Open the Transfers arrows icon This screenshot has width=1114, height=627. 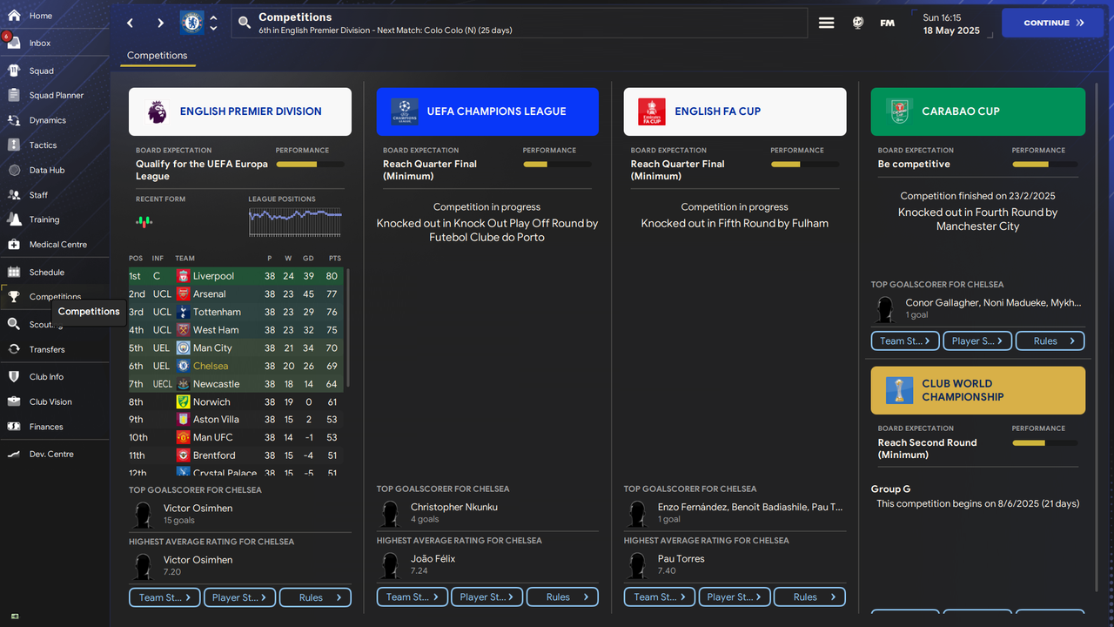pyautogui.click(x=14, y=349)
